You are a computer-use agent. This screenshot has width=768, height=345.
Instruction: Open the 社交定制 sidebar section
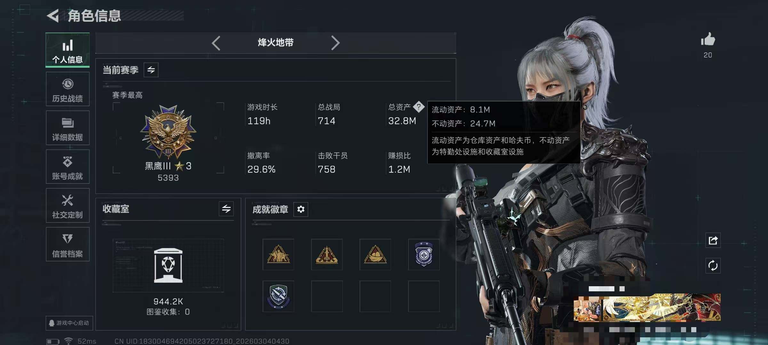point(68,205)
